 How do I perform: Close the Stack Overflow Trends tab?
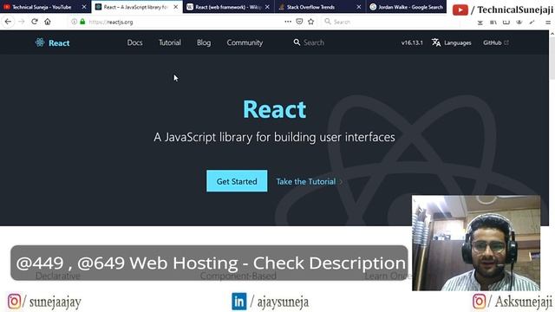pyautogui.click(x=359, y=7)
